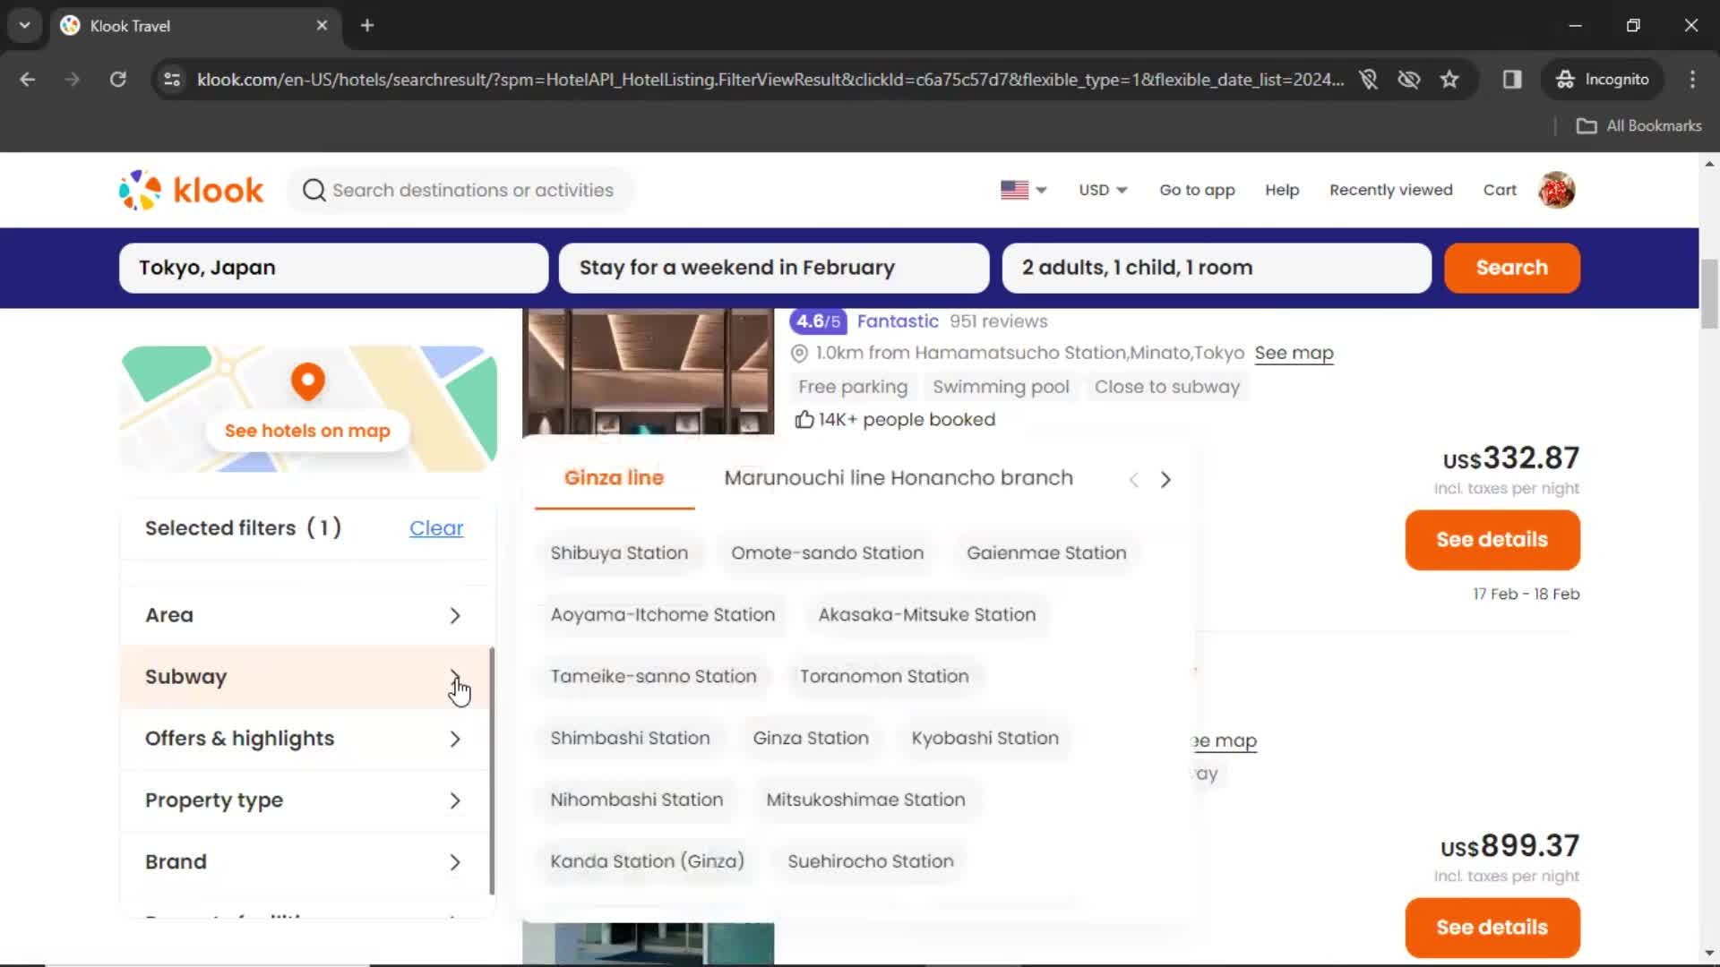
Task: Open the Help menu item
Action: [x=1282, y=190]
